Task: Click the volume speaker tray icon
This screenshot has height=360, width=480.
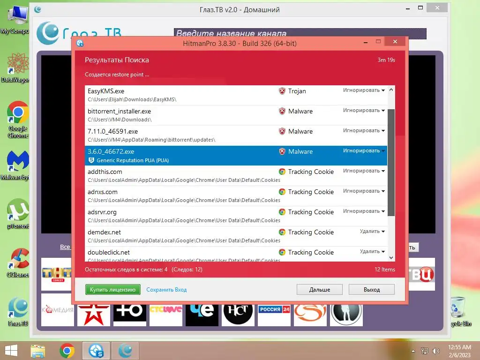Action: [435, 351]
